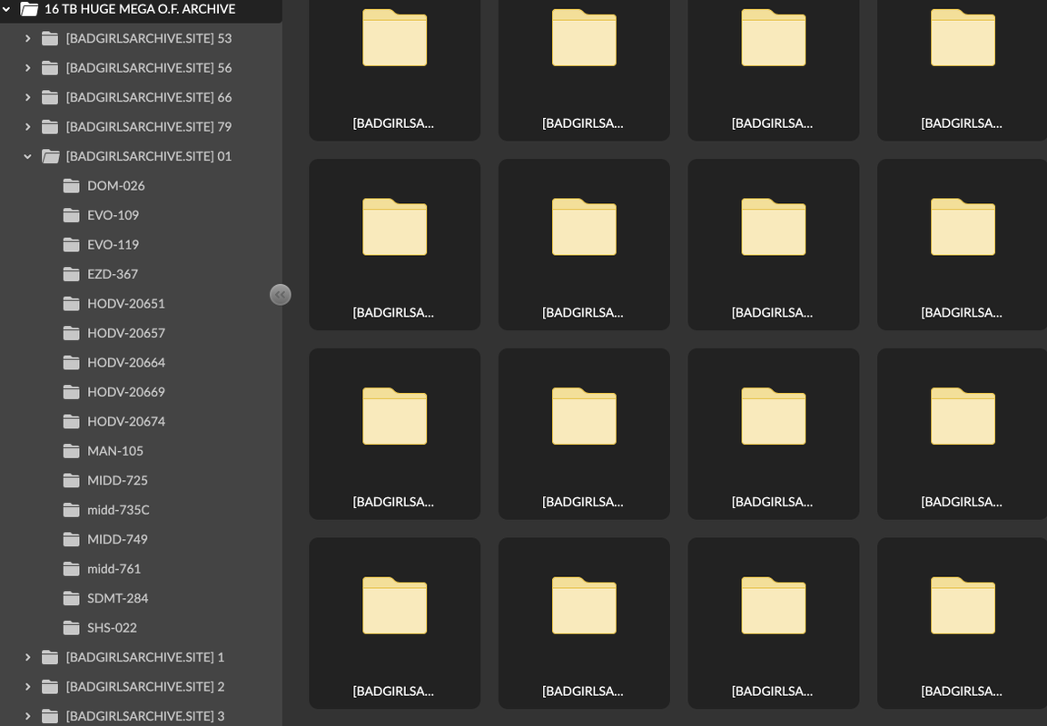Click the folder icon beside SHS-022
The image size is (1047, 726).
pos(72,628)
